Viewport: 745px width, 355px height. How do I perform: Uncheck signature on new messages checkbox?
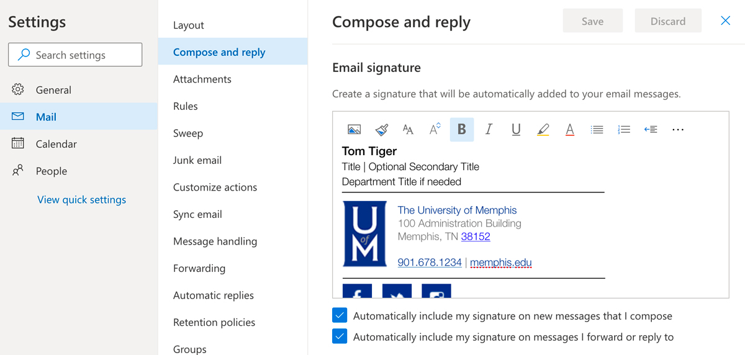tap(340, 315)
